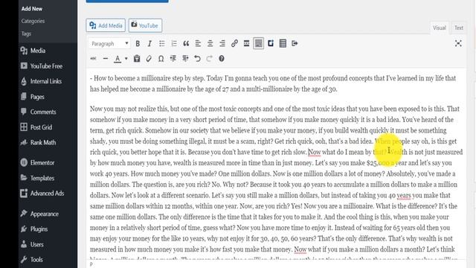
Task: Switch to the Text editor tab
Action: click(459, 28)
